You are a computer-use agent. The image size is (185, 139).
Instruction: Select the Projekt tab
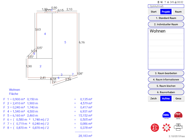[166, 12]
